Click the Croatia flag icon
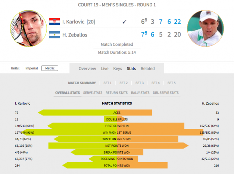 [x=54, y=22]
